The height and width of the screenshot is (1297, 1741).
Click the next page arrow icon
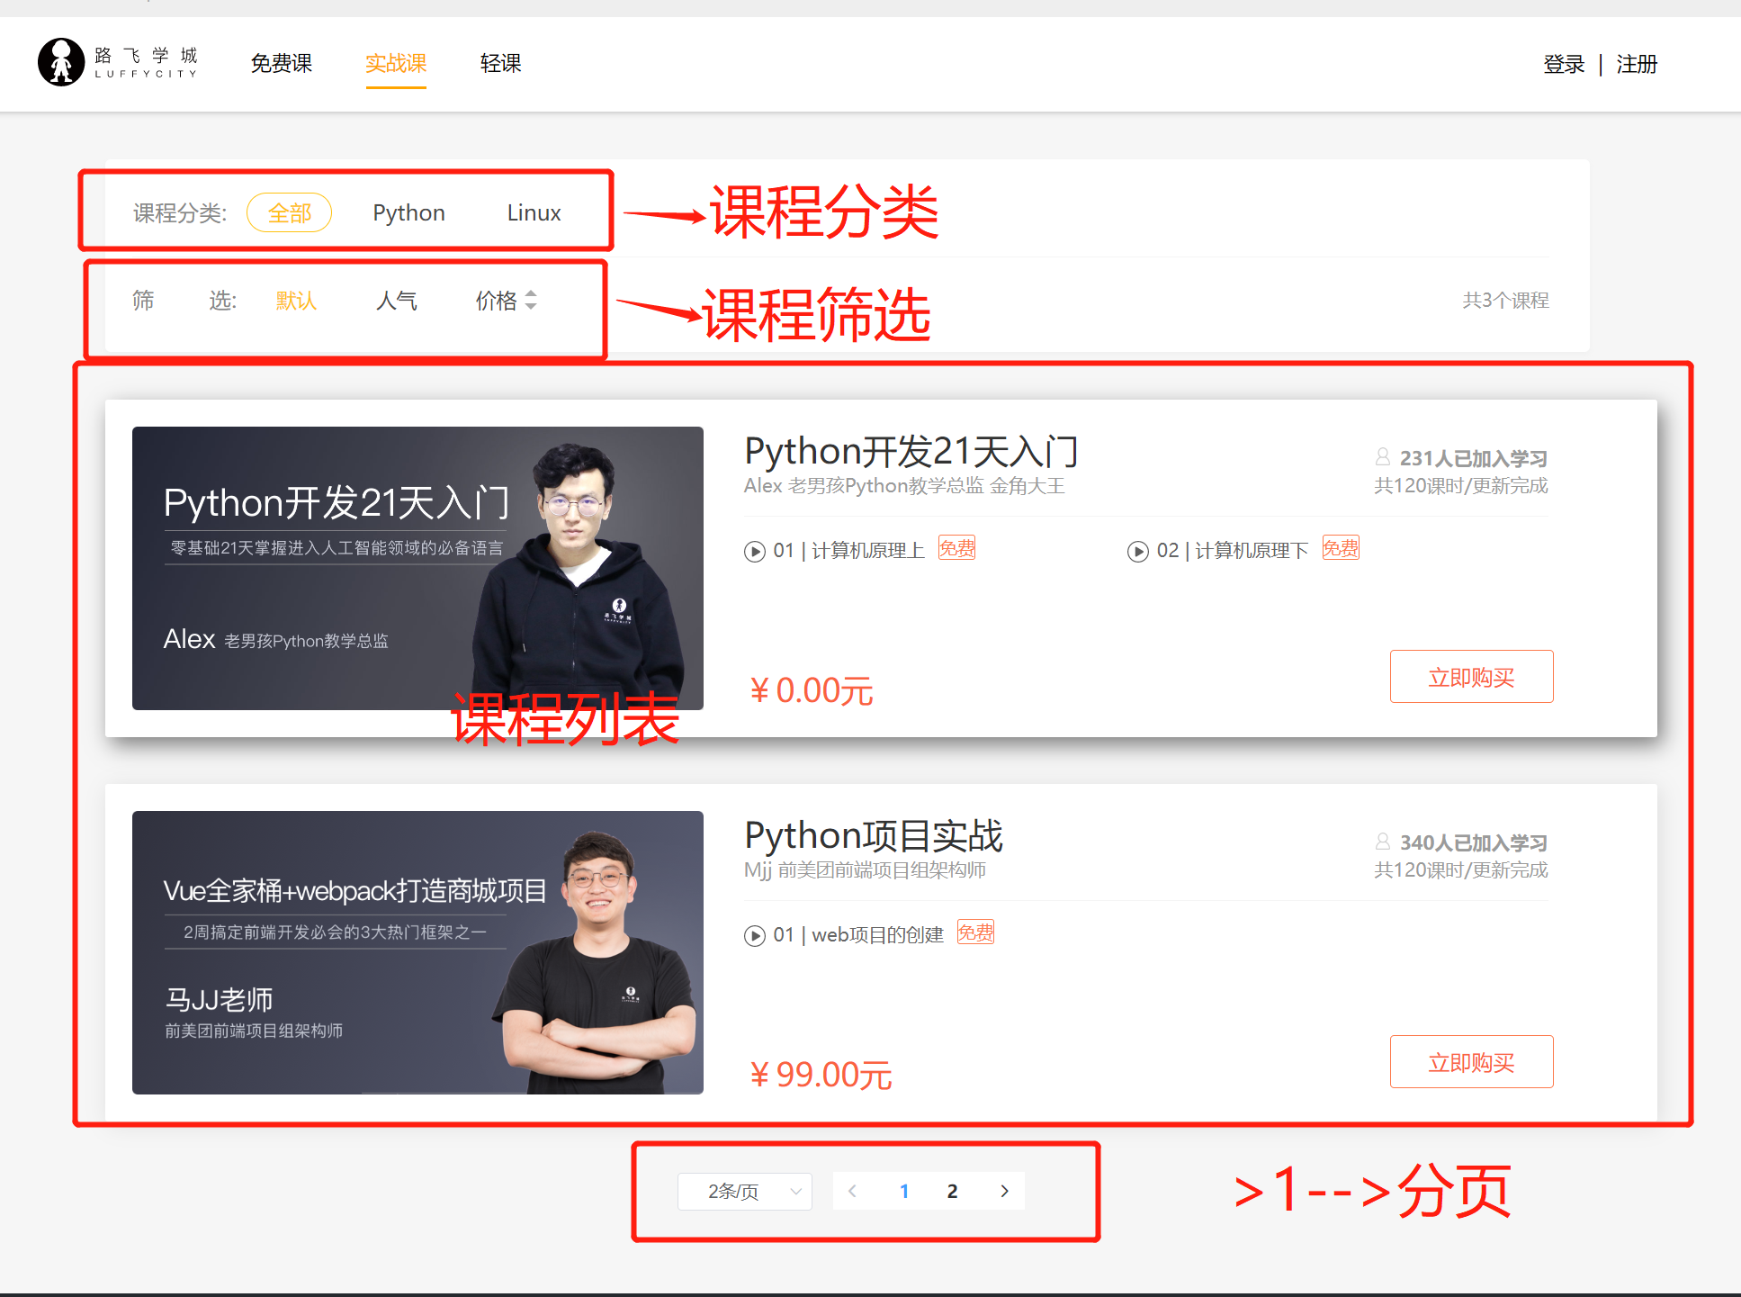(x=1004, y=1191)
